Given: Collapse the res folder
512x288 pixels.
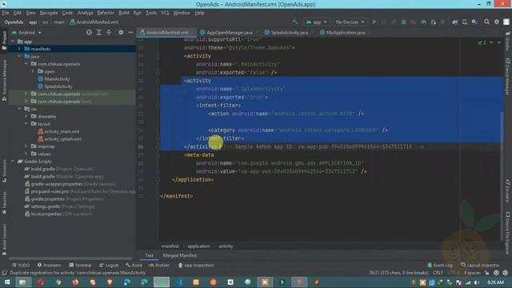Looking at the screenshot, I should click(19, 109).
